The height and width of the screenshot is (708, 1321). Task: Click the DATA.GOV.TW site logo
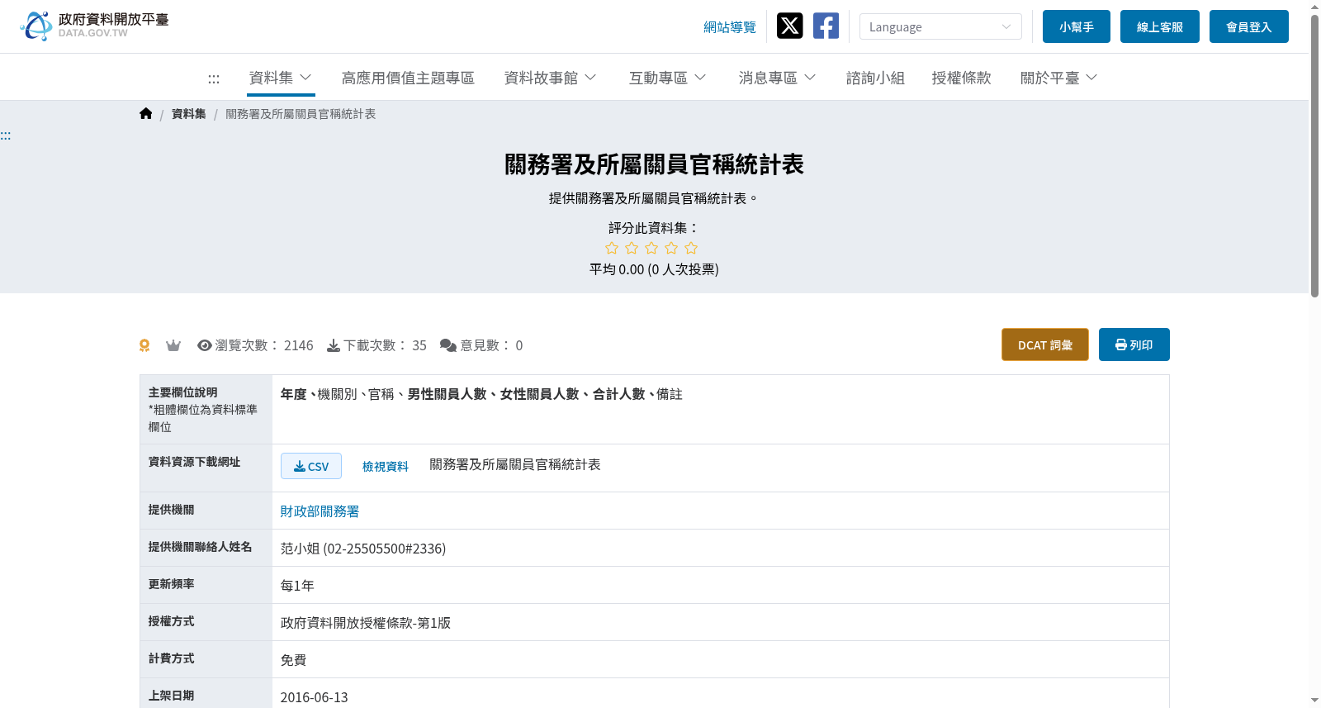(x=94, y=26)
